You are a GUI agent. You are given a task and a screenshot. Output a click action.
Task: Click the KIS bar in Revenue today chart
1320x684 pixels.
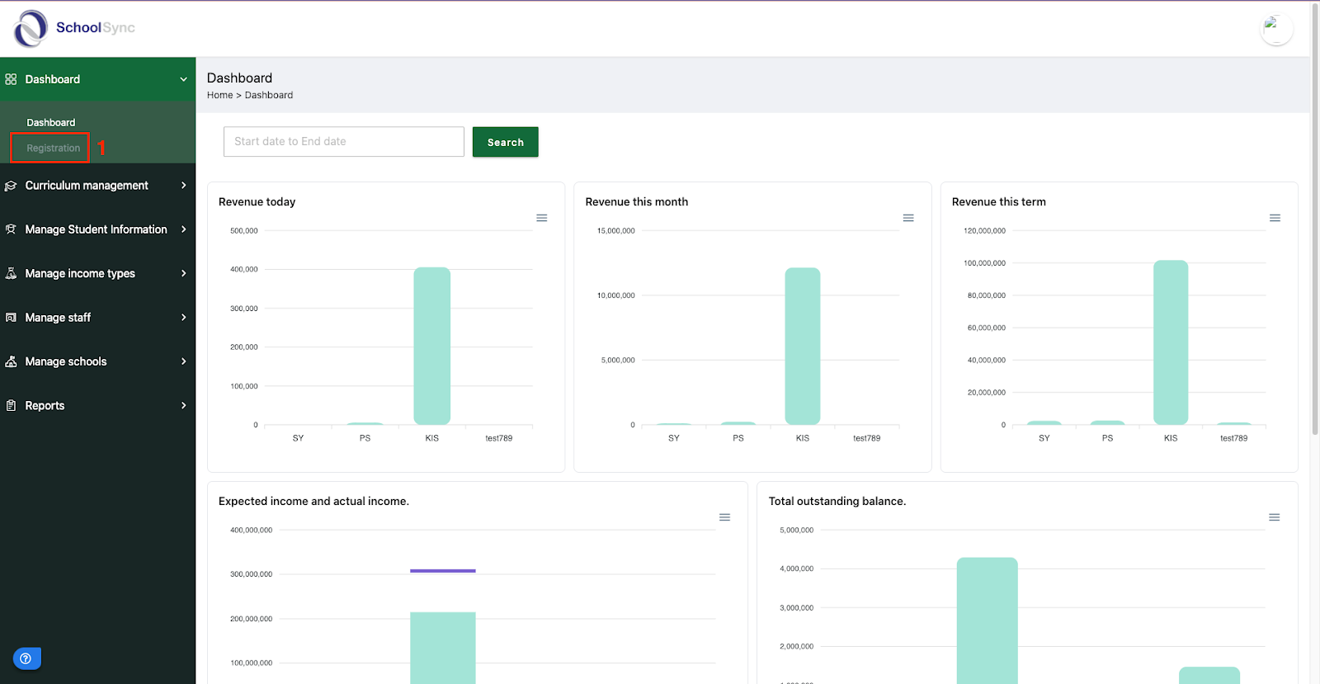[x=431, y=346]
